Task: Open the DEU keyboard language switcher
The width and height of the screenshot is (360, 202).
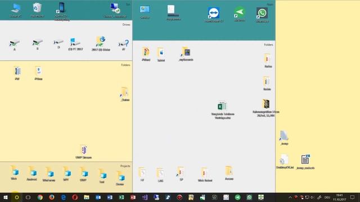Action: 327,197
